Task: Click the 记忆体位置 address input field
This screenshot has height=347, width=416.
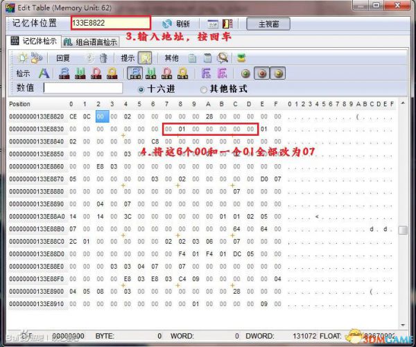Action: (110, 23)
